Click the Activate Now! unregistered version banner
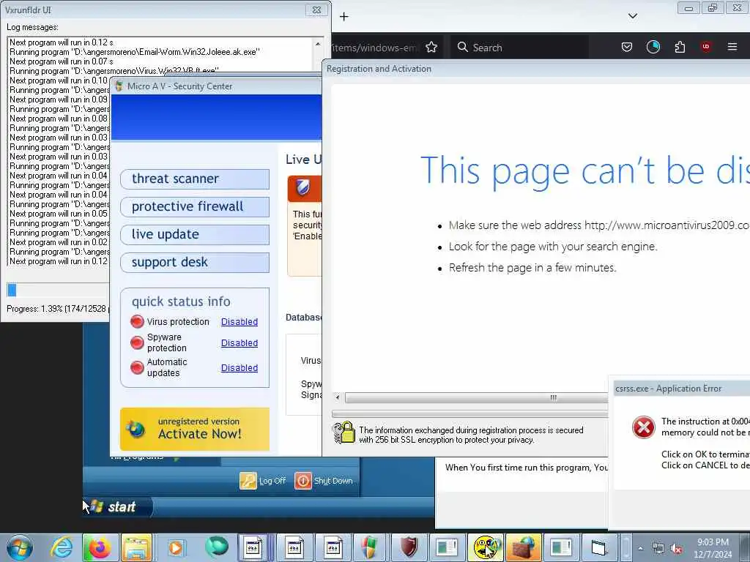The width and height of the screenshot is (750, 562). [195, 429]
